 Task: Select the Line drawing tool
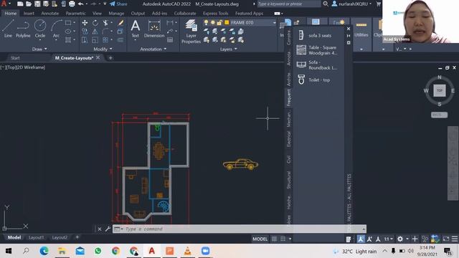8,29
